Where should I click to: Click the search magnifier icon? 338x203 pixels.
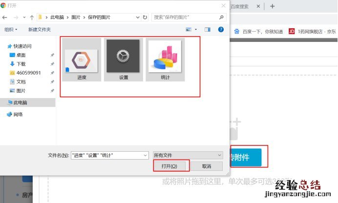click(x=221, y=17)
